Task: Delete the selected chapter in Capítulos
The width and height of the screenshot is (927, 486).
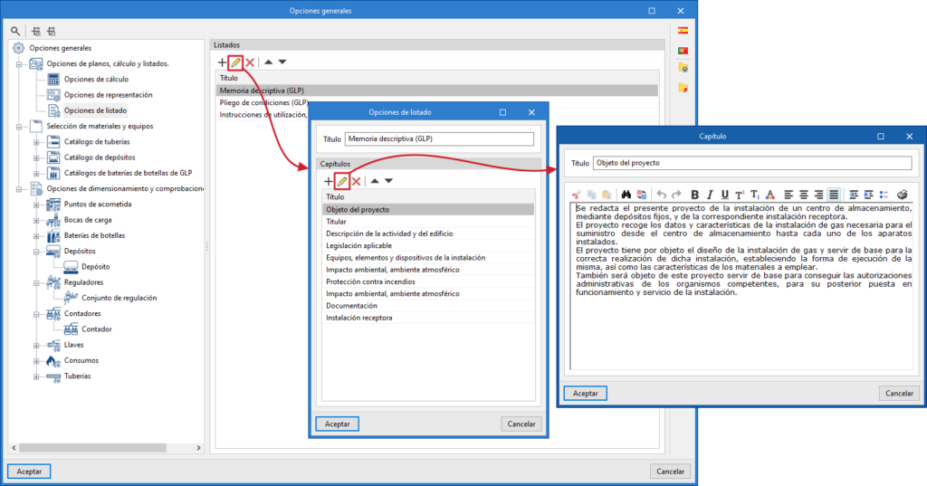Action: coord(357,182)
